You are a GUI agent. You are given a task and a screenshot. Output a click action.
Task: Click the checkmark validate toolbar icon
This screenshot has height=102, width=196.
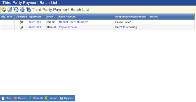click(10, 9)
